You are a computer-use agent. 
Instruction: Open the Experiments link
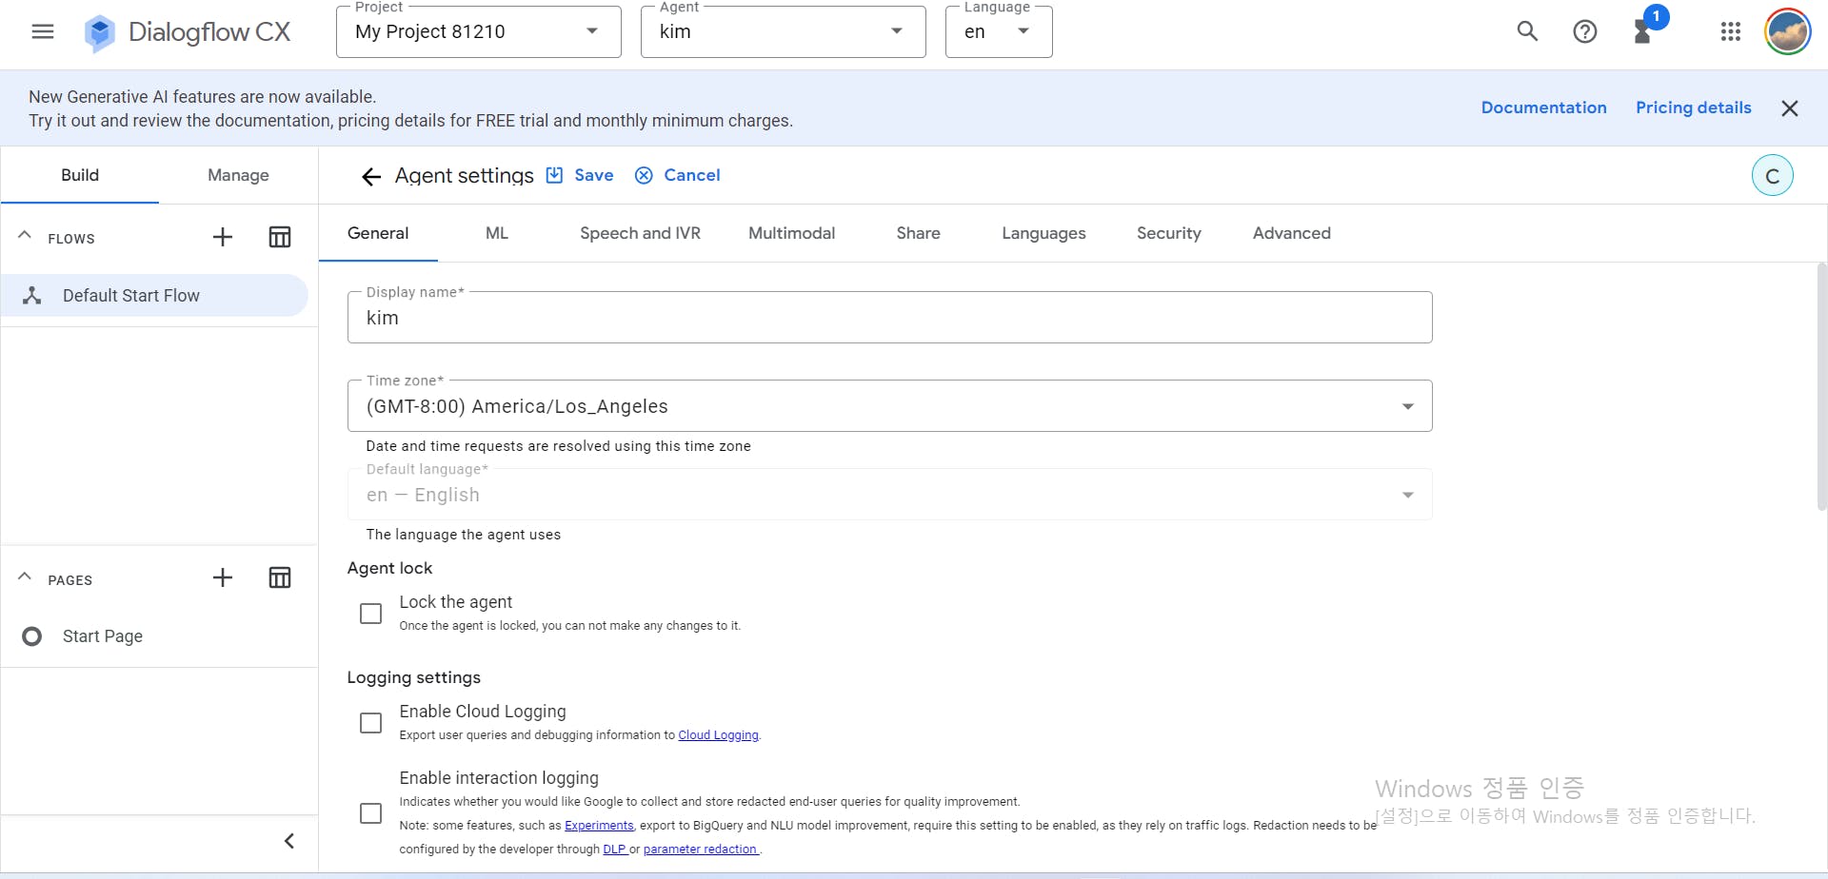[x=599, y=826]
